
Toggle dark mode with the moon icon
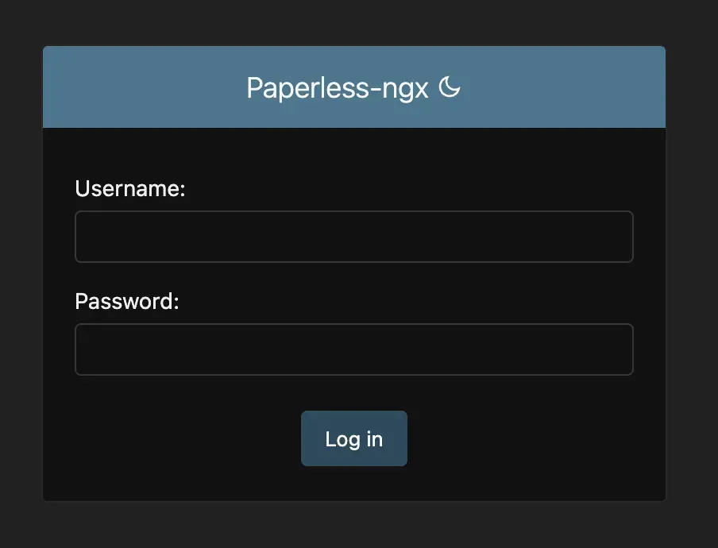(450, 87)
